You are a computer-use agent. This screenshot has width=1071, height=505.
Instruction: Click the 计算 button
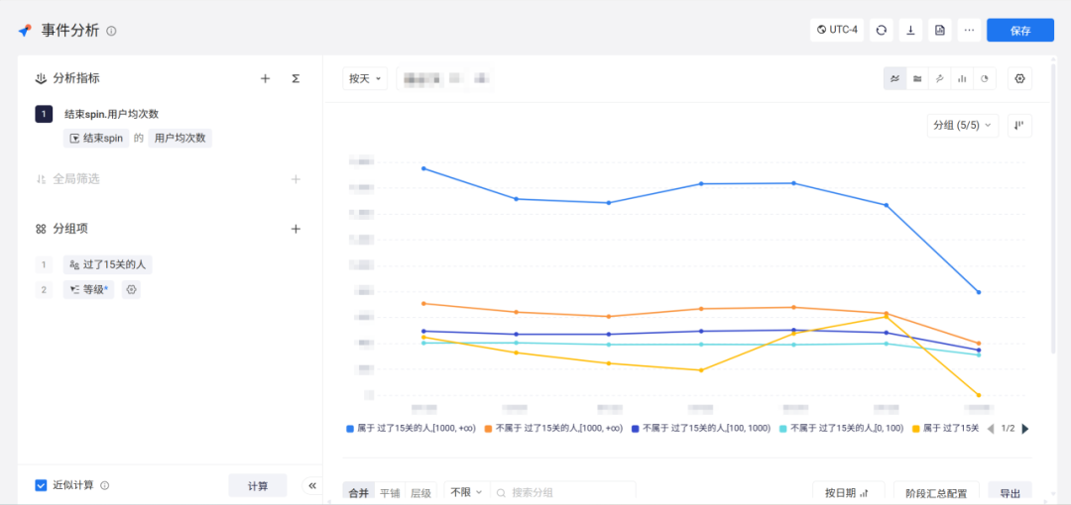[x=258, y=486]
